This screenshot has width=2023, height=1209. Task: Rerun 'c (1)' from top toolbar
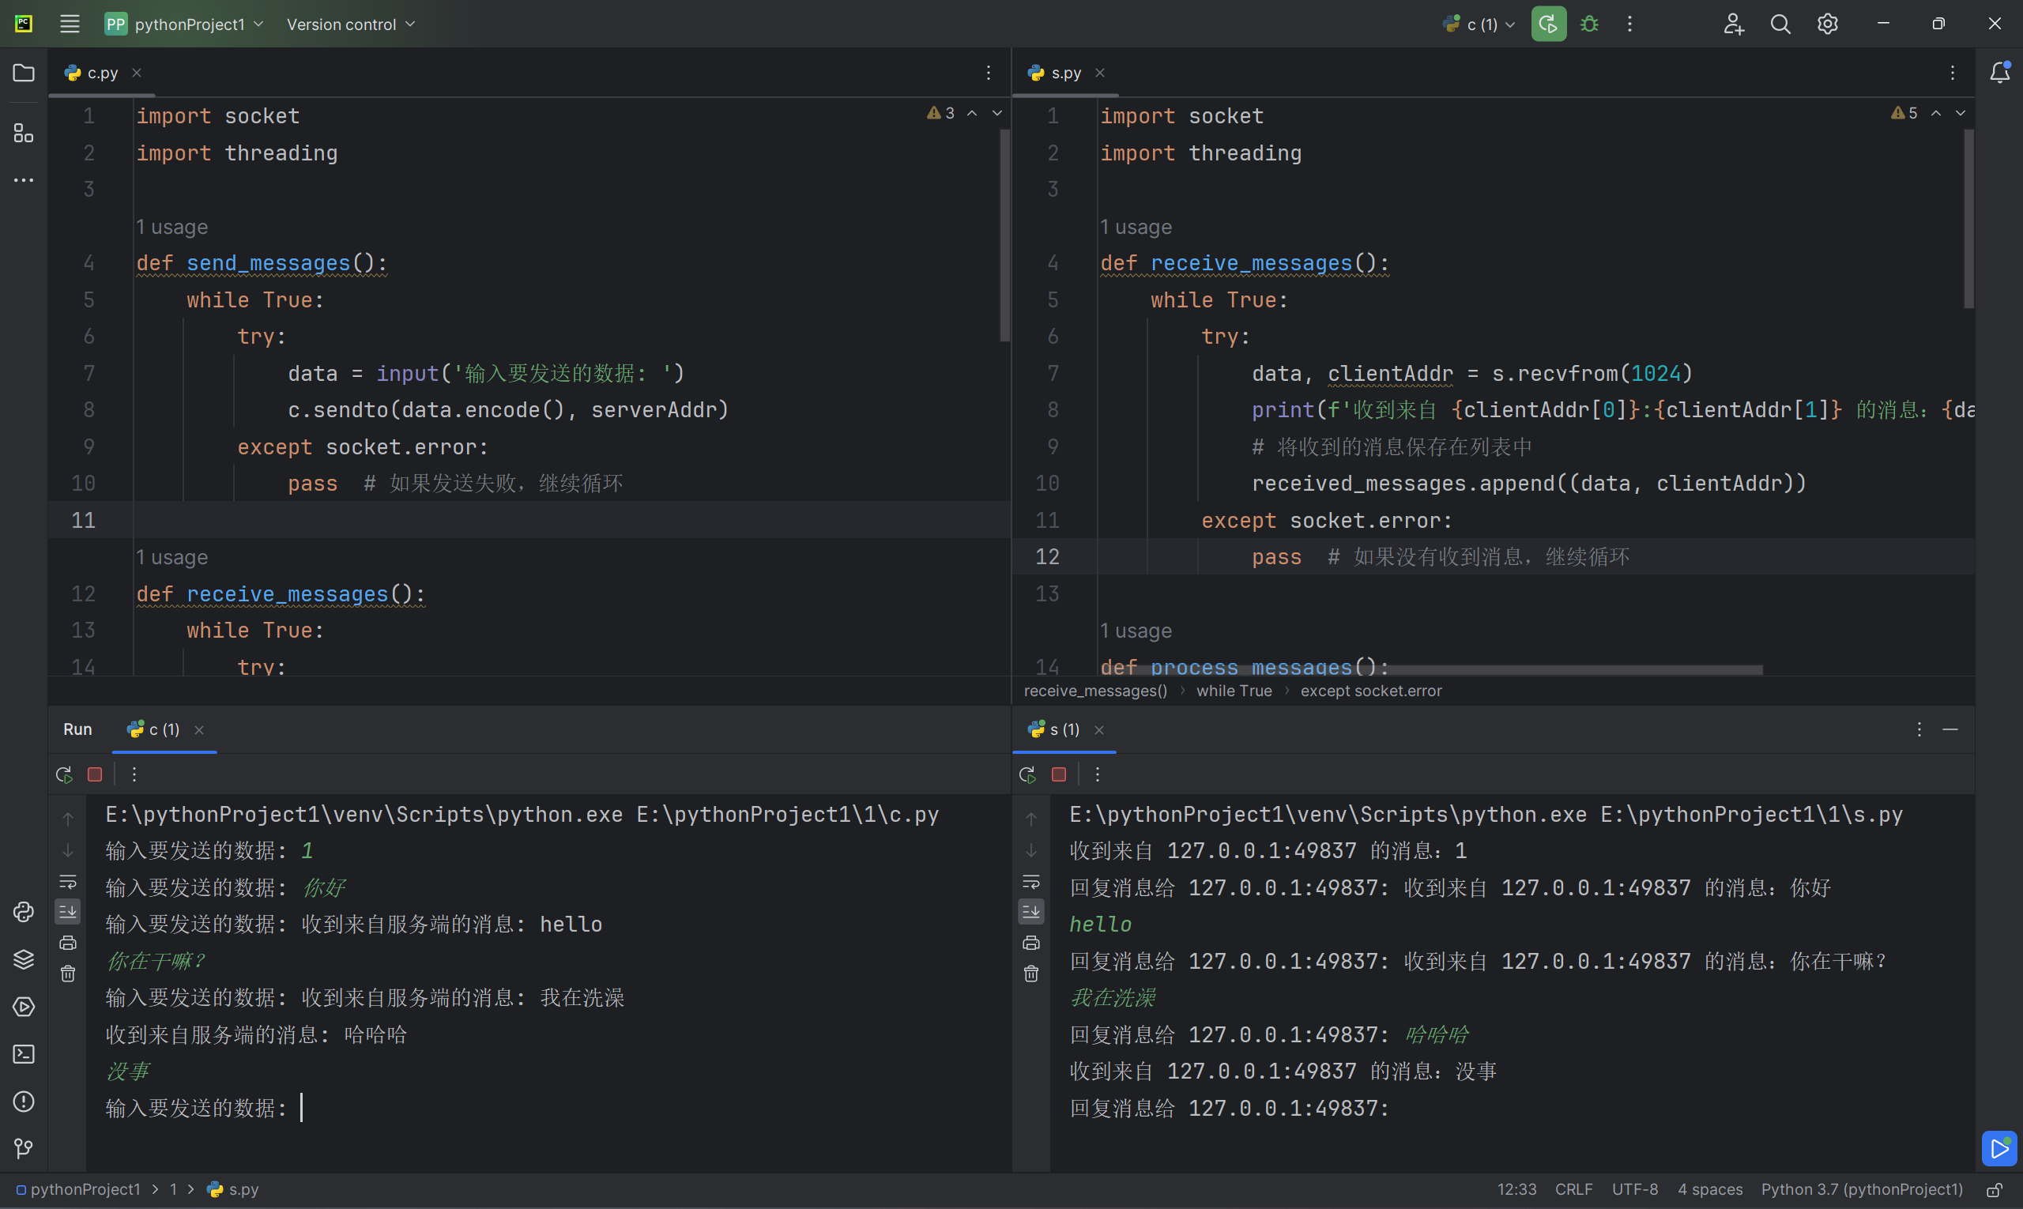point(1548,24)
